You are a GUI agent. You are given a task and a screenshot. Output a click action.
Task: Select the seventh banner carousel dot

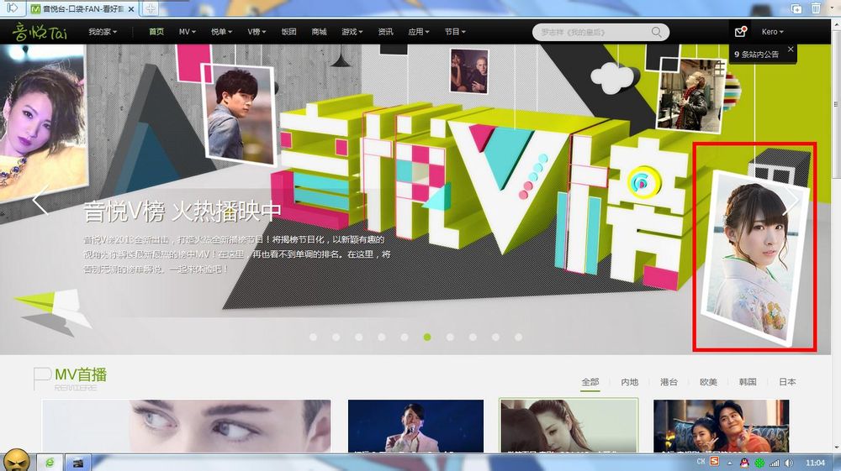(x=450, y=338)
